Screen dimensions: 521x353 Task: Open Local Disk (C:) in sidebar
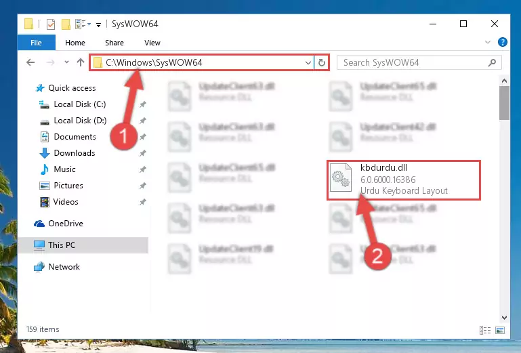click(80, 104)
